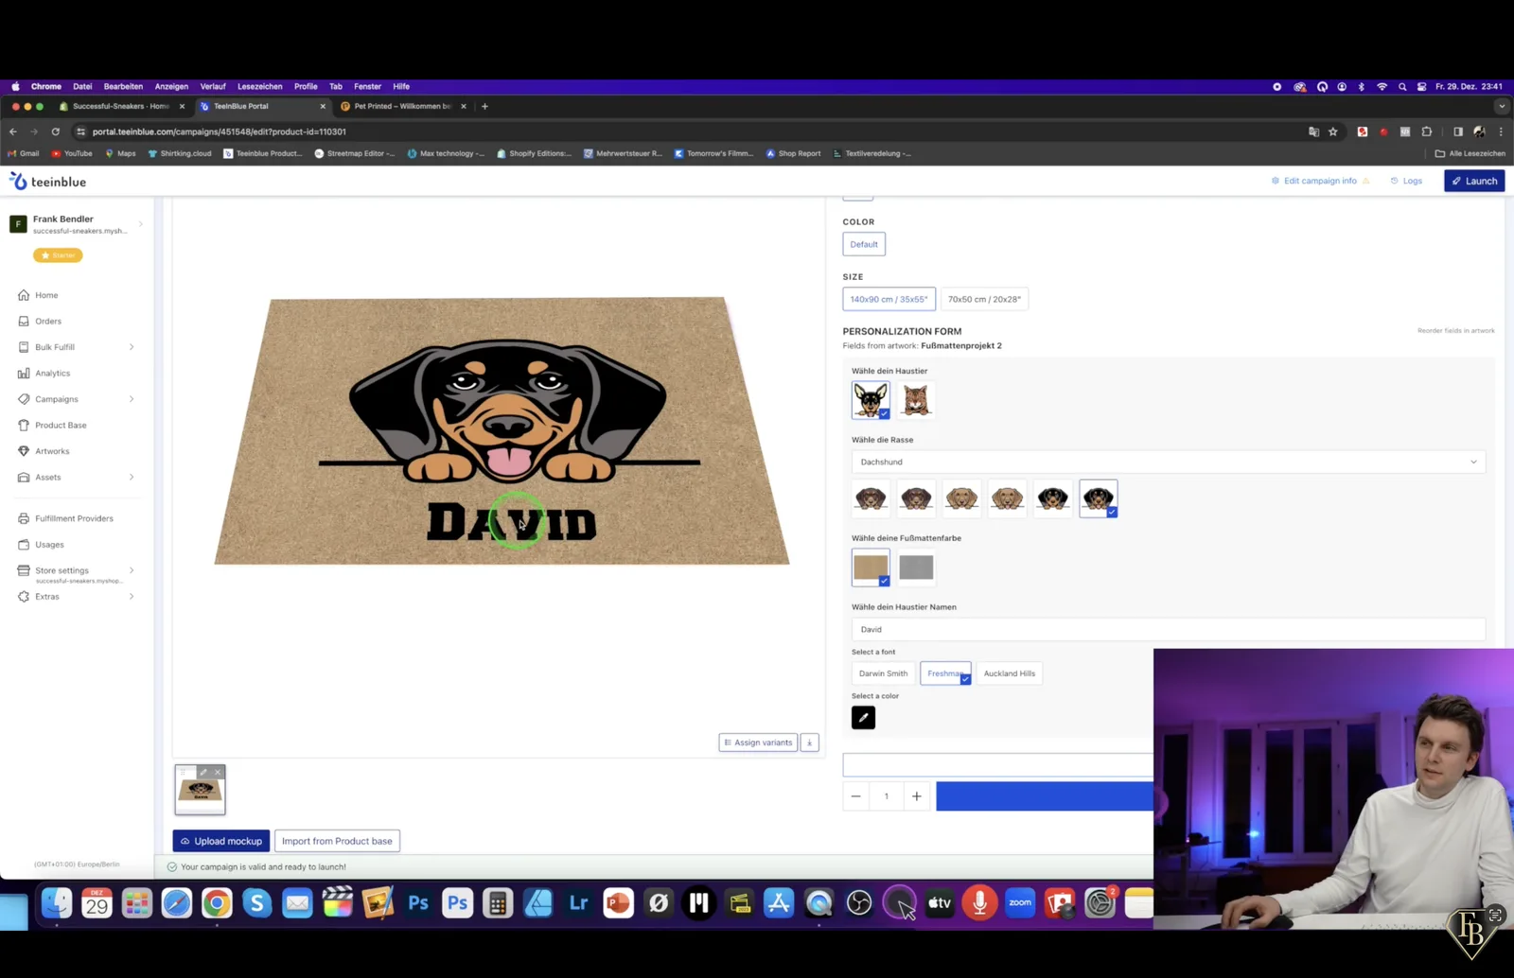
Task: Open the Lesezeichen menu in menu bar
Action: coord(259,86)
